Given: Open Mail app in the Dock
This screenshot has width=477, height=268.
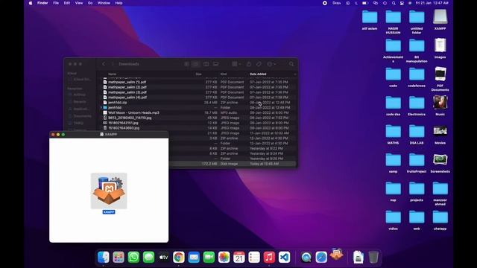Looking at the screenshot, I should [x=194, y=258].
